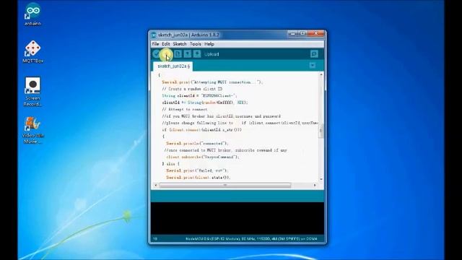Create a new sketch with New icon
Viewport: 462px width, 260px height.
click(x=178, y=54)
